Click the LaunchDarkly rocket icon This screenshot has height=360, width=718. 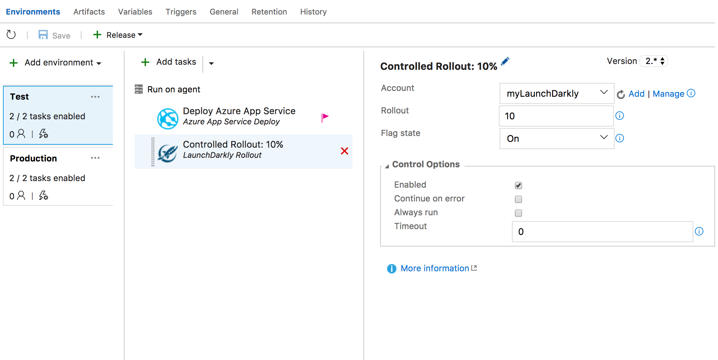coord(167,153)
